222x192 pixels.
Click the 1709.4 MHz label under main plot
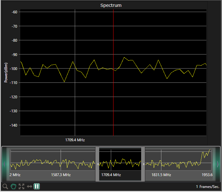pos(75,140)
